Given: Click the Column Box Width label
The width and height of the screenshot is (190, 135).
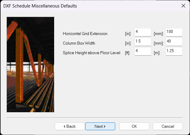Looking at the screenshot, I should point(79,43).
